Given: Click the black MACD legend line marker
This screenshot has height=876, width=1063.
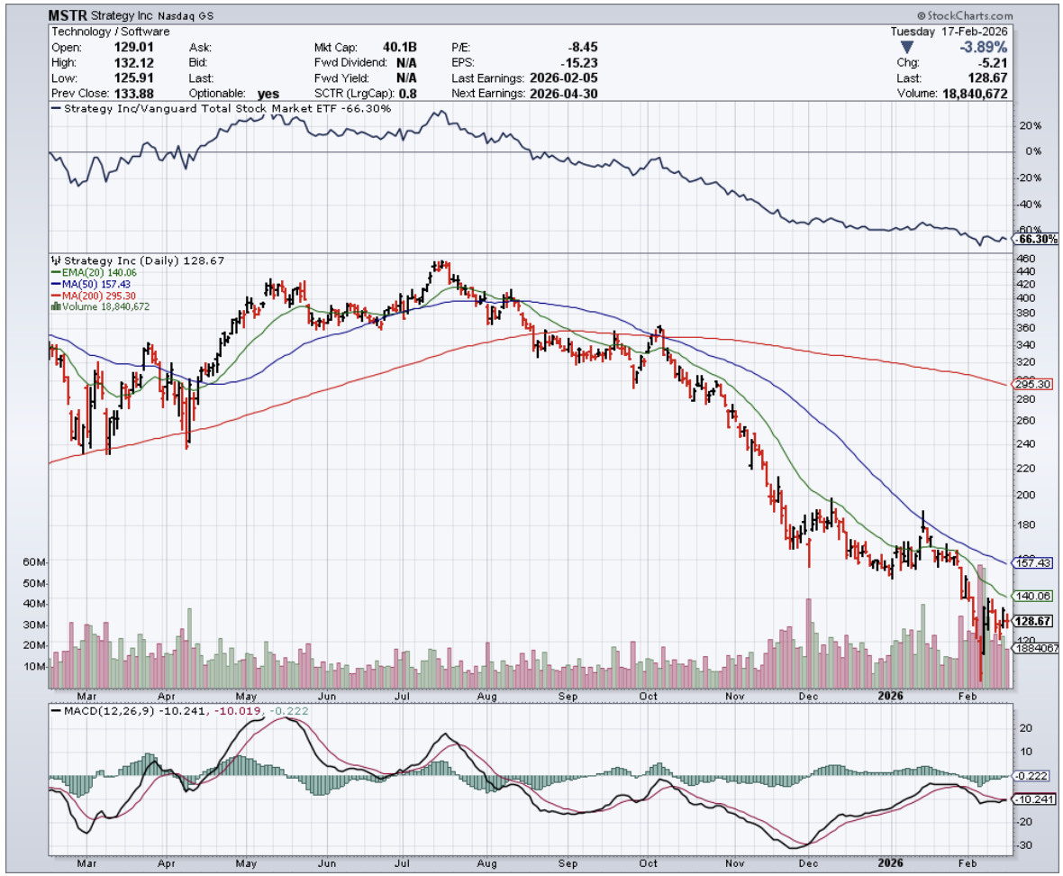Looking at the screenshot, I should click(56, 711).
